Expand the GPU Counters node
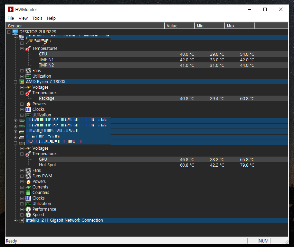This screenshot has height=247, width=294. [22, 193]
